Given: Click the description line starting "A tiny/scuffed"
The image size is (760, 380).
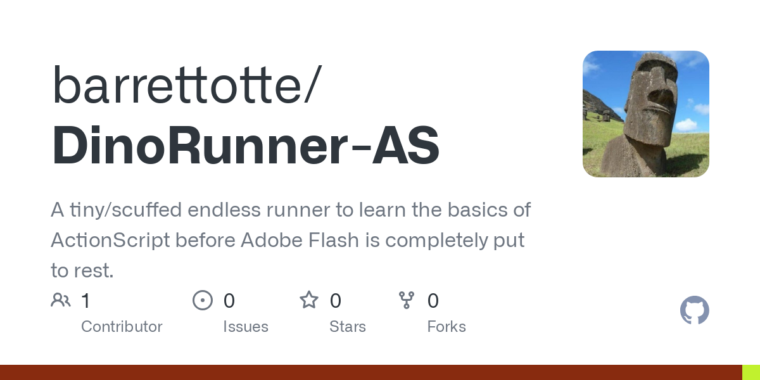Looking at the screenshot, I should click(x=291, y=210).
